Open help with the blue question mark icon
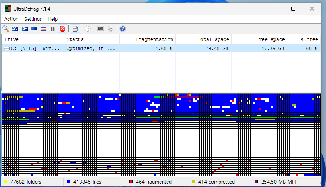 click(123, 29)
